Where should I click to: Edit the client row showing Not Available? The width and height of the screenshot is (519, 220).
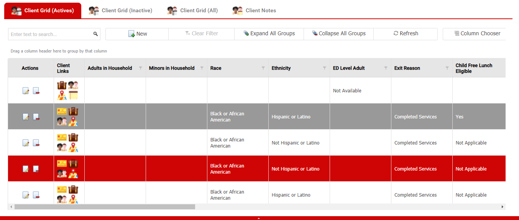(26, 91)
